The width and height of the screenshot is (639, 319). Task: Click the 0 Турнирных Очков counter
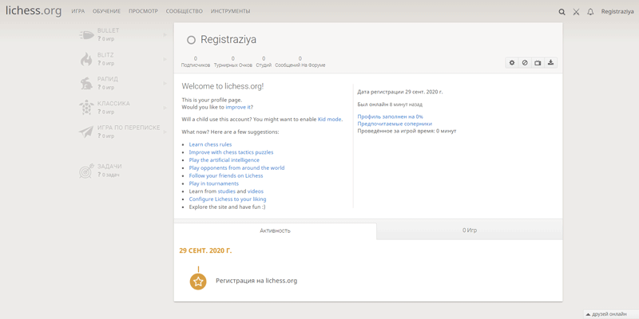233,62
